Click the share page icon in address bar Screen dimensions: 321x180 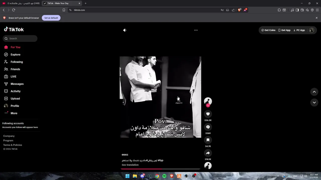coord(233,10)
